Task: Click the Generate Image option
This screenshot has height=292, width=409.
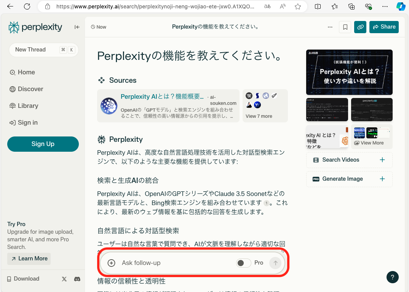Action: pos(349,179)
